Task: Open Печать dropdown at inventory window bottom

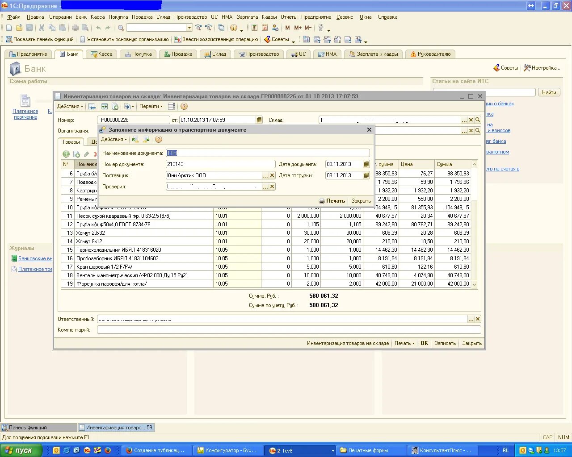Action: click(x=404, y=343)
